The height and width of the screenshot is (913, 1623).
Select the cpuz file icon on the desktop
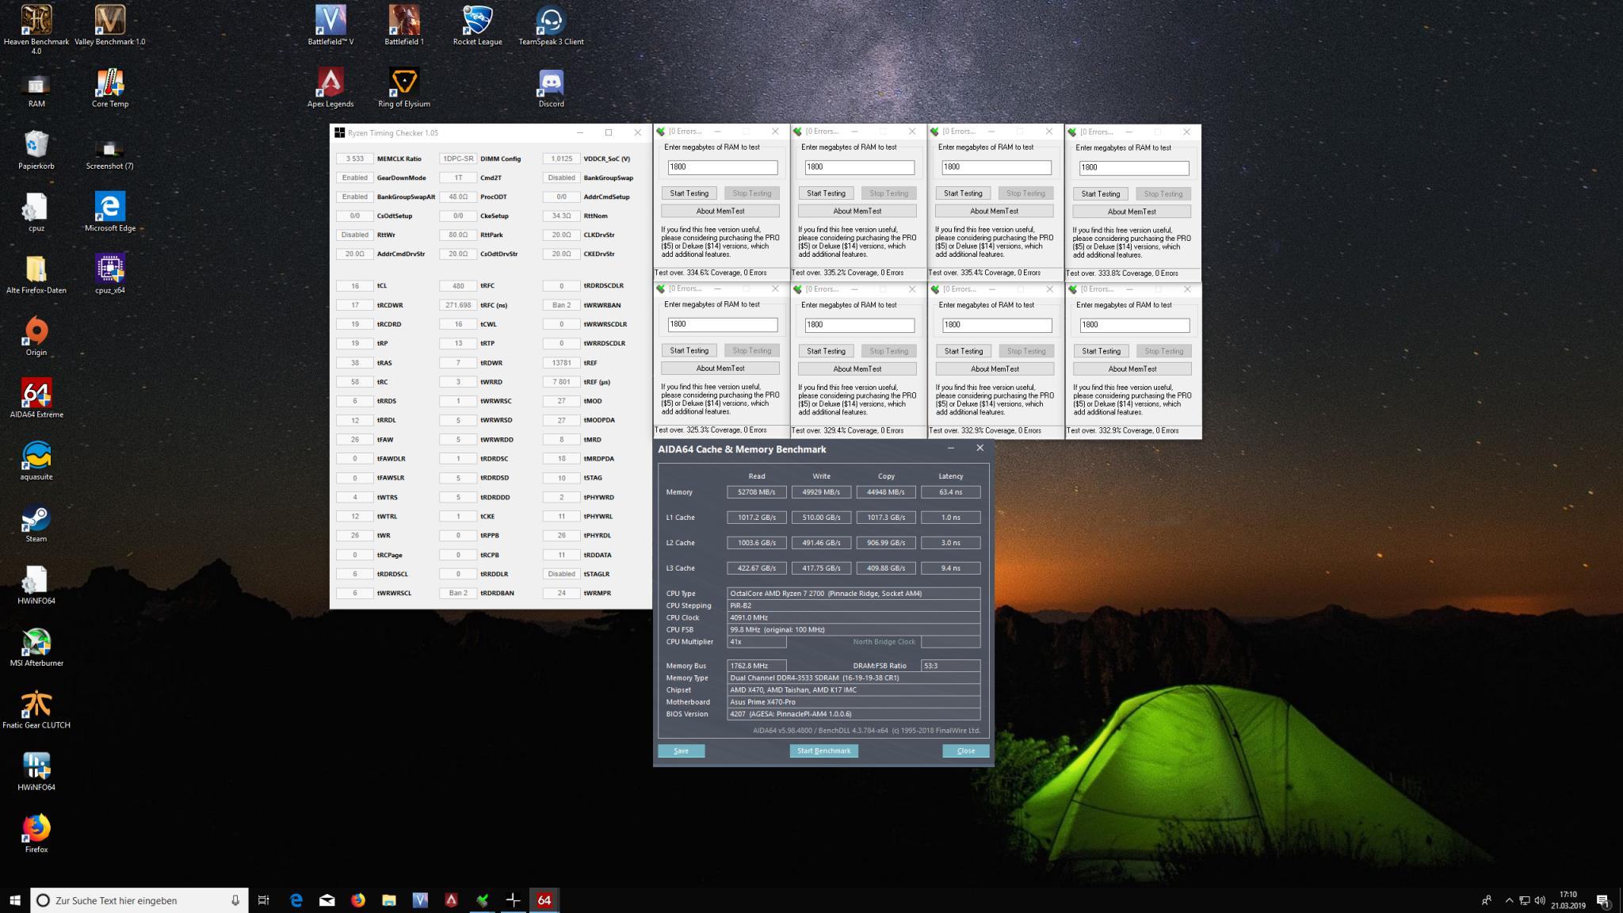[x=36, y=212]
